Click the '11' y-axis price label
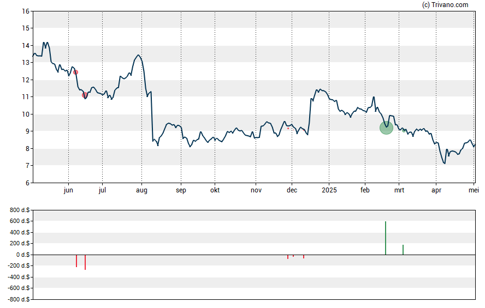This screenshot has height=308, width=485. (26, 97)
